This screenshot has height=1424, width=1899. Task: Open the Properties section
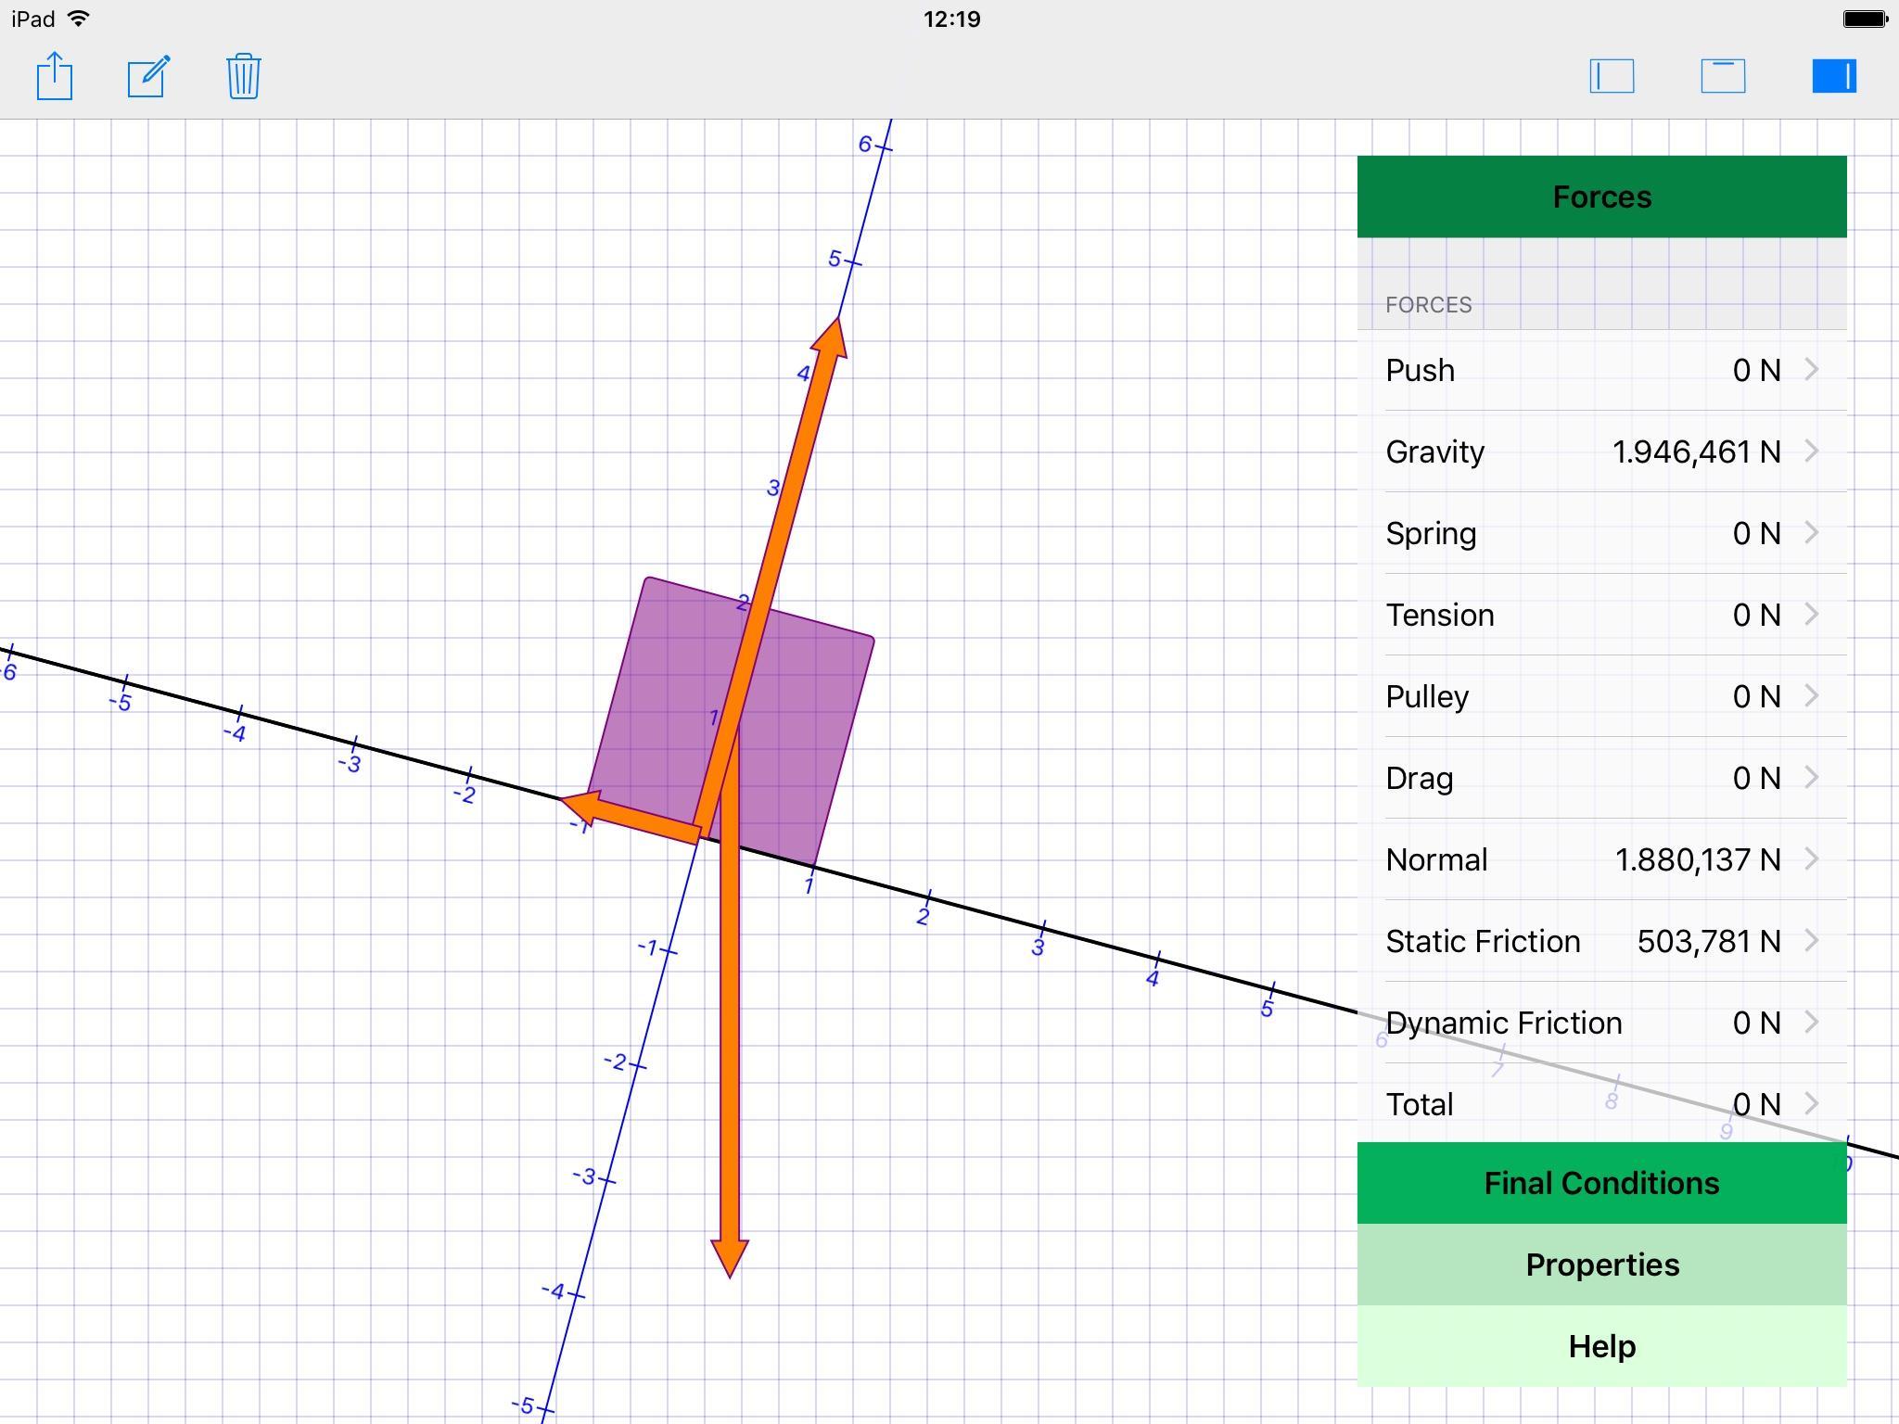click(1601, 1265)
